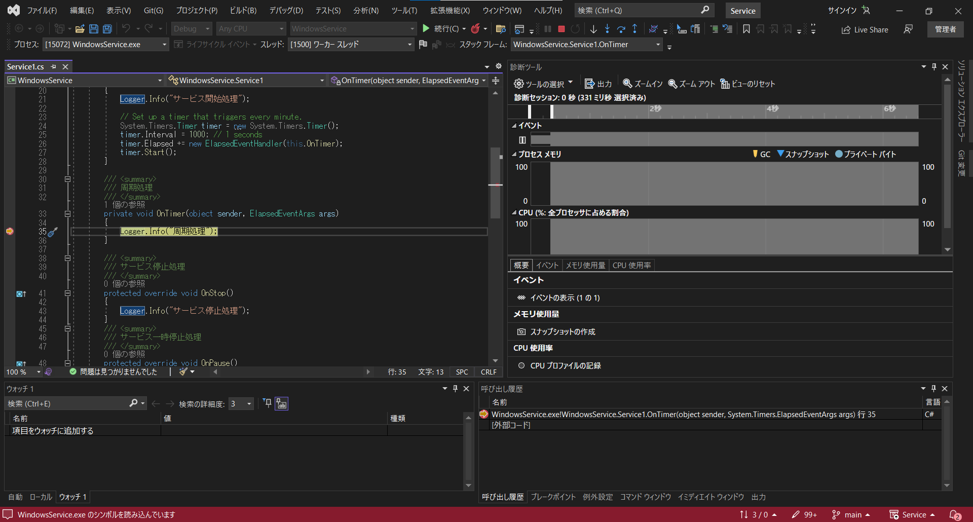
Task: Click the breakpoint marker on line 35
Action: [x=10, y=231]
